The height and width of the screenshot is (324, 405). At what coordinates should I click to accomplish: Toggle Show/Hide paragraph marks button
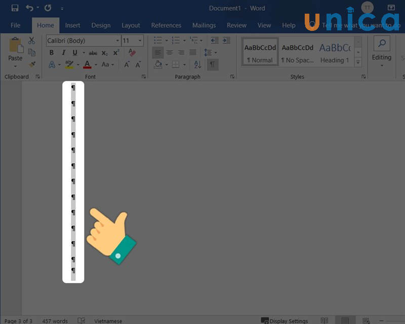pyautogui.click(x=213, y=65)
